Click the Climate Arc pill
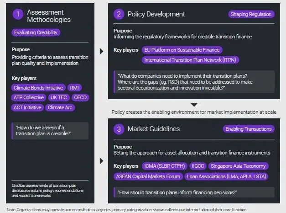This screenshot has width=286, height=213. click(x=60, y=107)
